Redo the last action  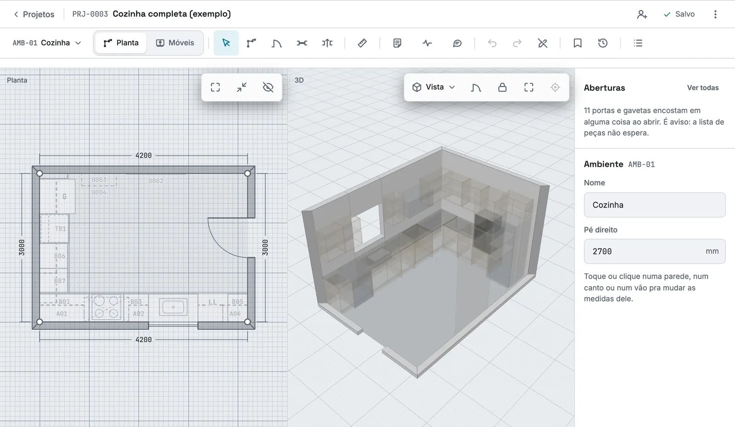click(517, 43)
